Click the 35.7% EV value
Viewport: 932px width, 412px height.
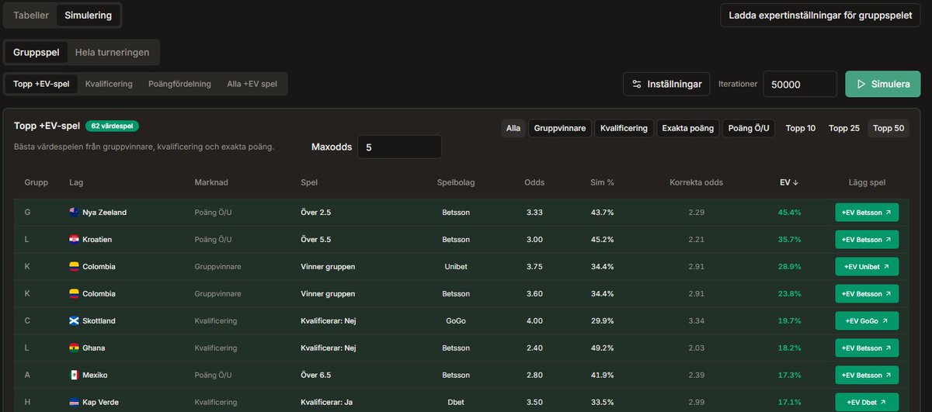tap(790, 240)
